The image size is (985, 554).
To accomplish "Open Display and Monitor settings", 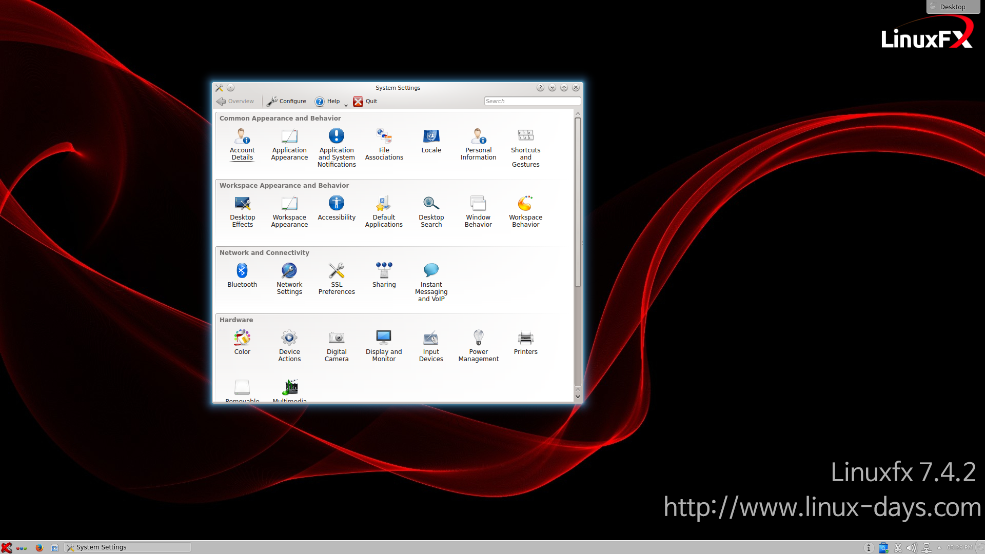I will [x=384, y=346].
